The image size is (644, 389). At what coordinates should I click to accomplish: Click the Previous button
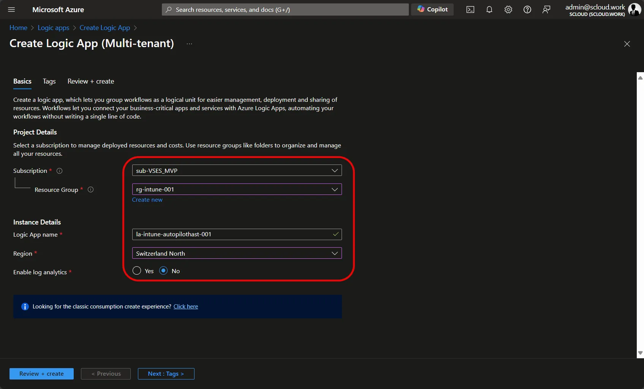(106, 374)
